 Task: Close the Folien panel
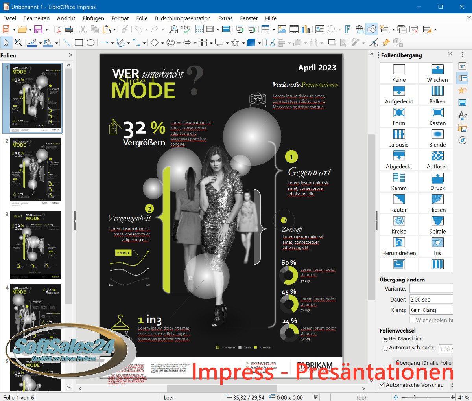tap(71, 55)
